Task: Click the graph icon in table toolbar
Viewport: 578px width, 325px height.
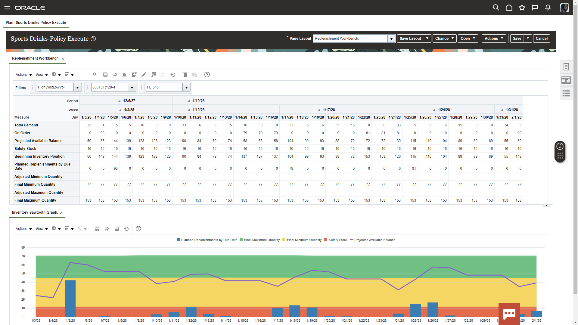Action: point(124,75)
